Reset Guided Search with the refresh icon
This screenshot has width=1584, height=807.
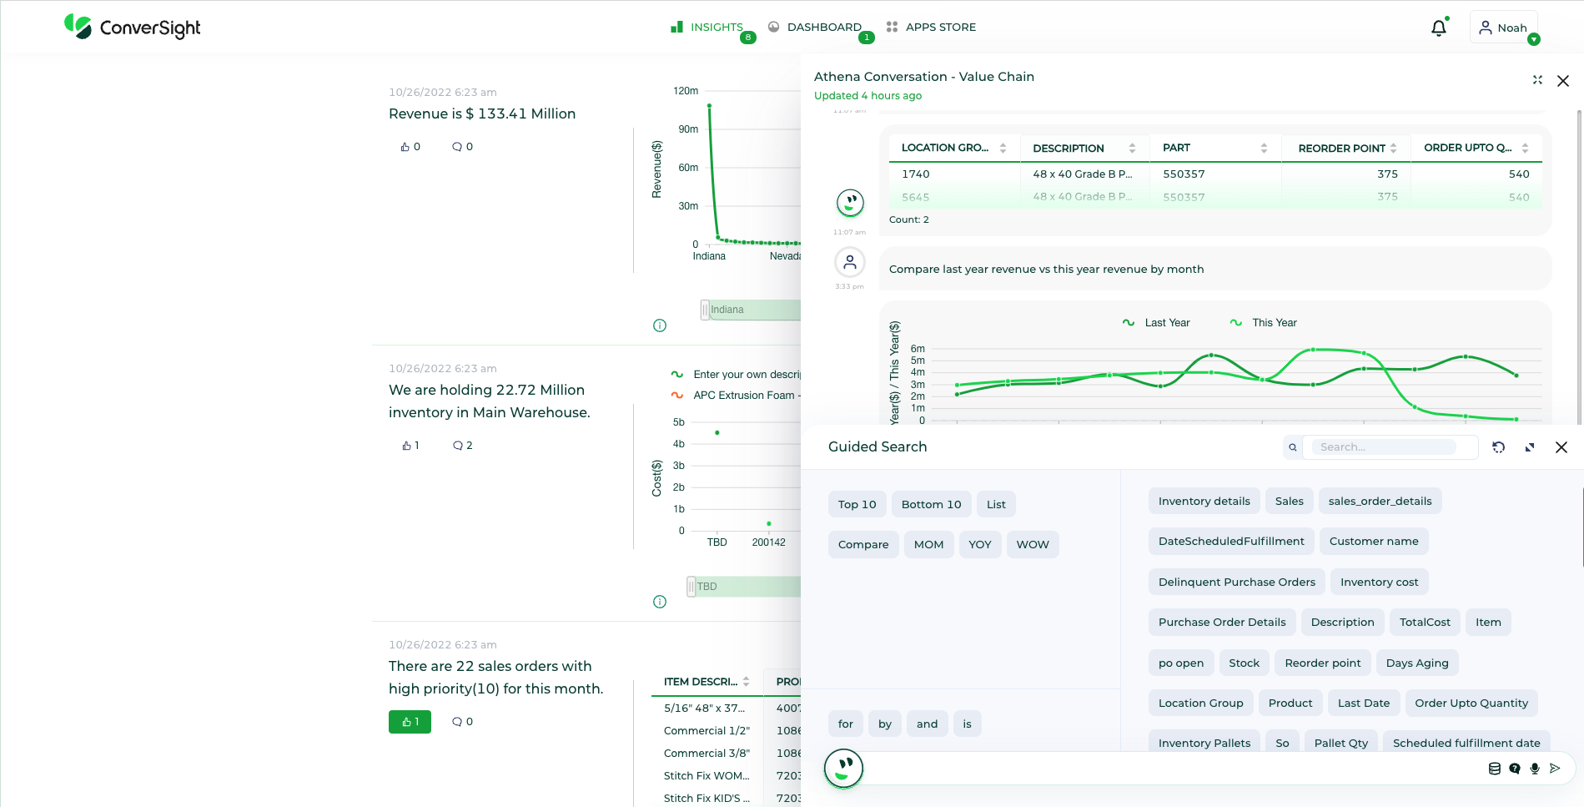pyautogui.click(x=1498, y=447)
